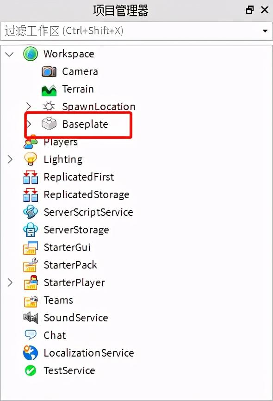Click the ServerScriptService cloud icon

(31, 212)
